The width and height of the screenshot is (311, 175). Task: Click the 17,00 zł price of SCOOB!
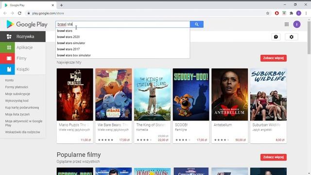coord(202,140)
